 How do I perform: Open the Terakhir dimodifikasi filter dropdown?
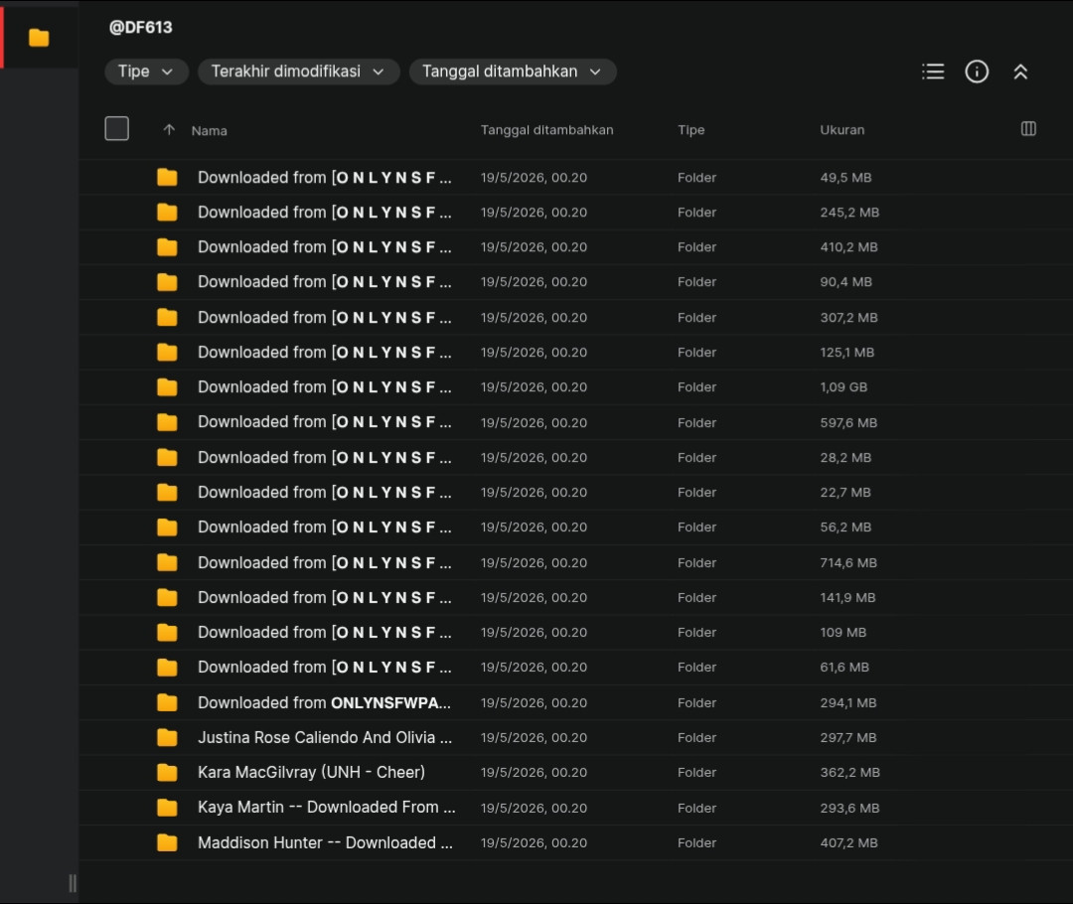(298, 72)
